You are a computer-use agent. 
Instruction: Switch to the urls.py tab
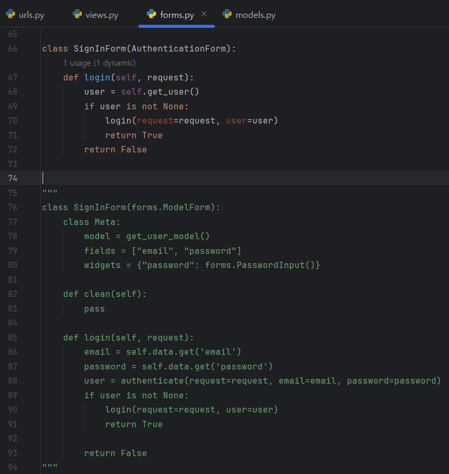pos(31,15)
